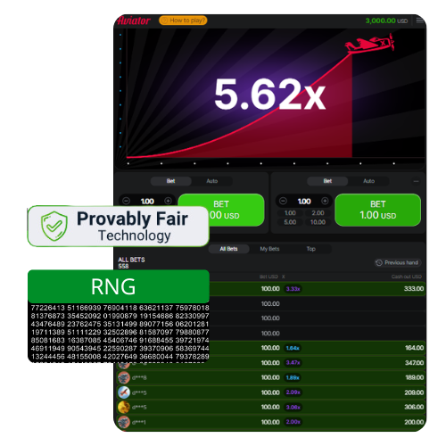Choose quick amount 2.00 in right panel
The width and height of the screenshot is (446, 446).
click(x=318, y=213)
